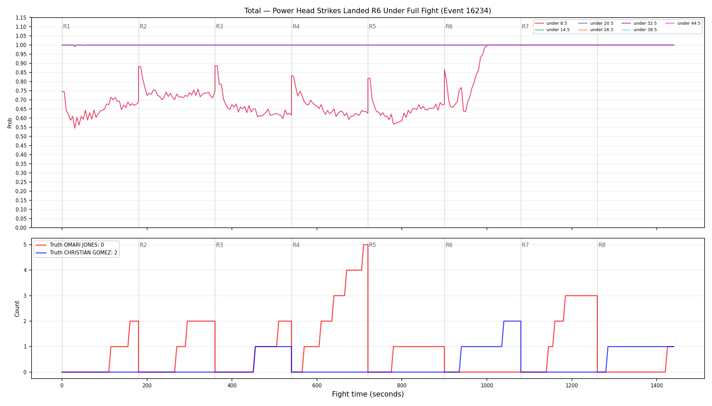The image size is (712, 406).
Task: Click the R3 round marker in top chart
Action: click(x=219, y=26)
